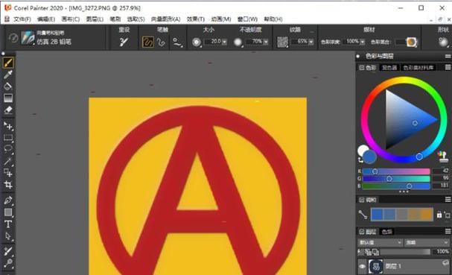Switch to the 色彩 color tab
This screenshot has height=275, width=452.
pos(368,68)
